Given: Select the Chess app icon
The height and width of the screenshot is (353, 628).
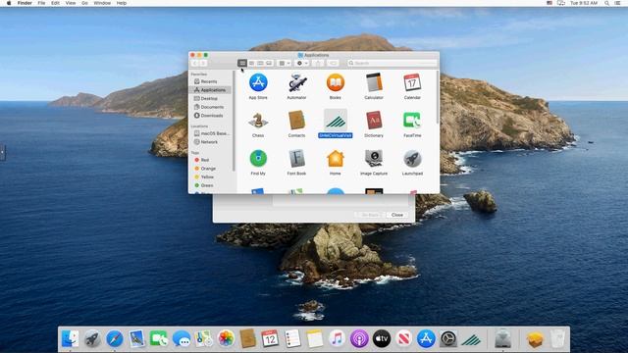Looking at the screenshot, I should (258, 121).
